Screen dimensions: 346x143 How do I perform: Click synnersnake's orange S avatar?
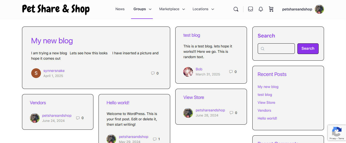[x=36, y=73]
